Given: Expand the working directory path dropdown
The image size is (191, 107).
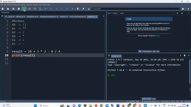Looking at the screenshot, I should tap(179, 9).
